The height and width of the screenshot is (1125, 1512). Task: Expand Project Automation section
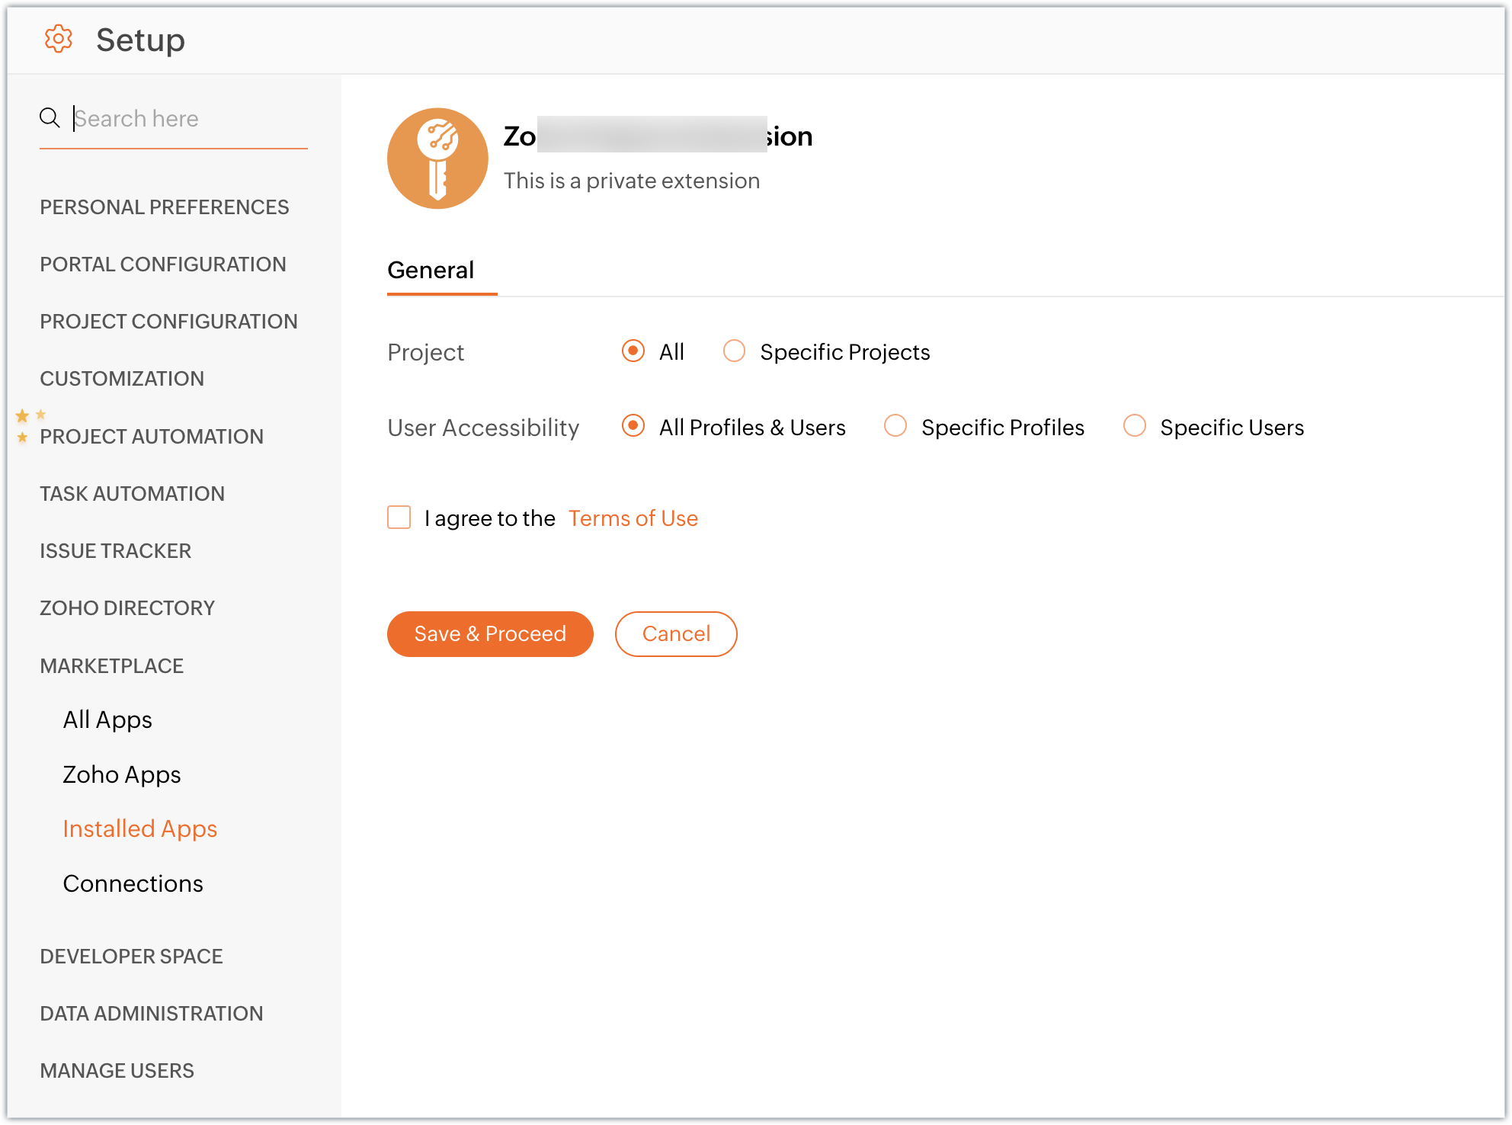[152, 437]
